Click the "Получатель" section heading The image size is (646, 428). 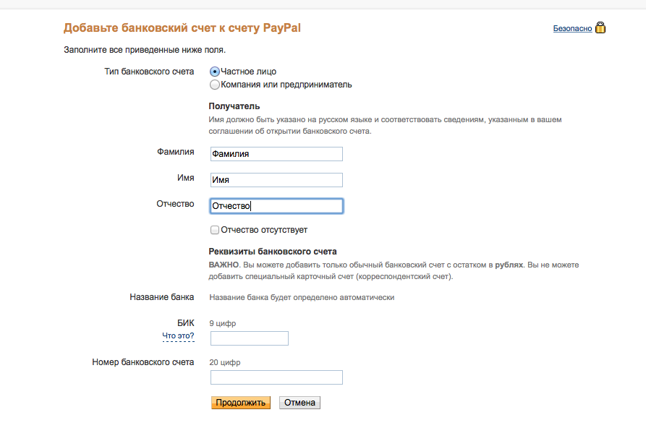tap(234, 106)
